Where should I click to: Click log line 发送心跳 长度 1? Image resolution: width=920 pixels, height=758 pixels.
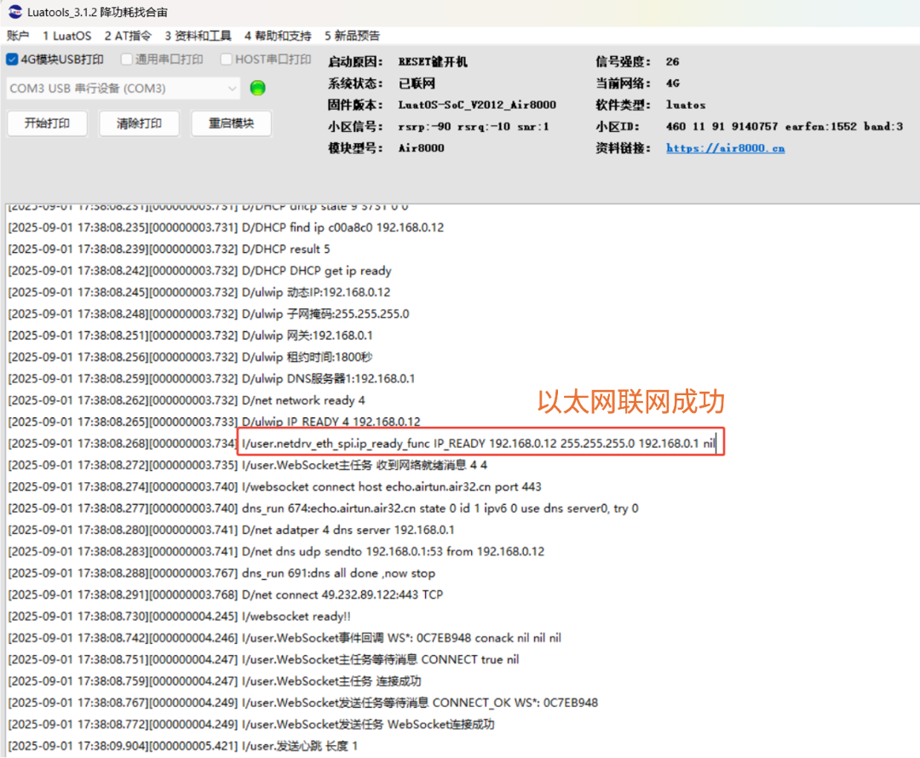click(183, 746)
